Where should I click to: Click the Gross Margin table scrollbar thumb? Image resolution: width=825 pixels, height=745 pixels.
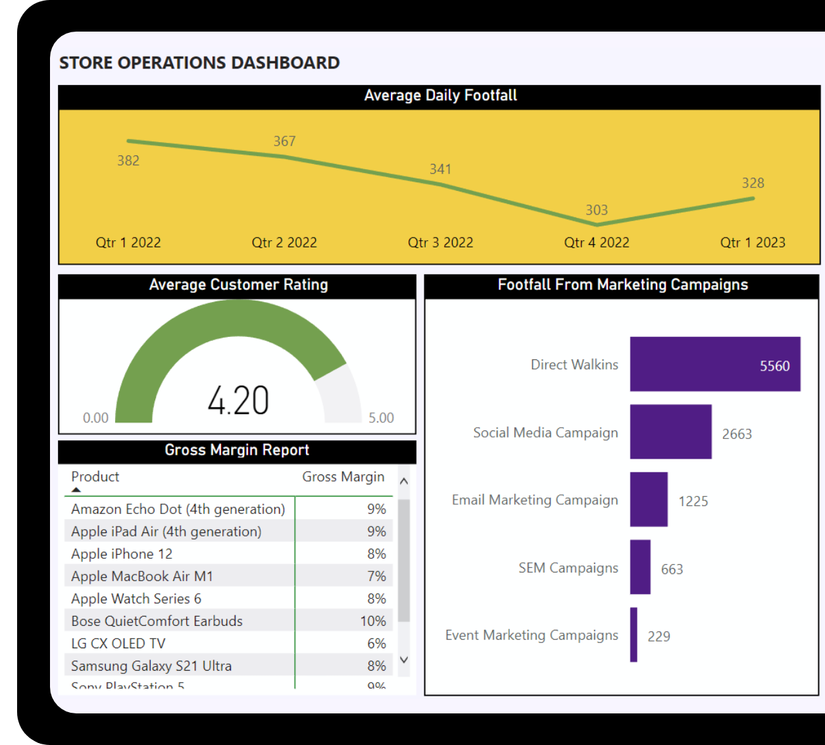click(x=404, y=561)
